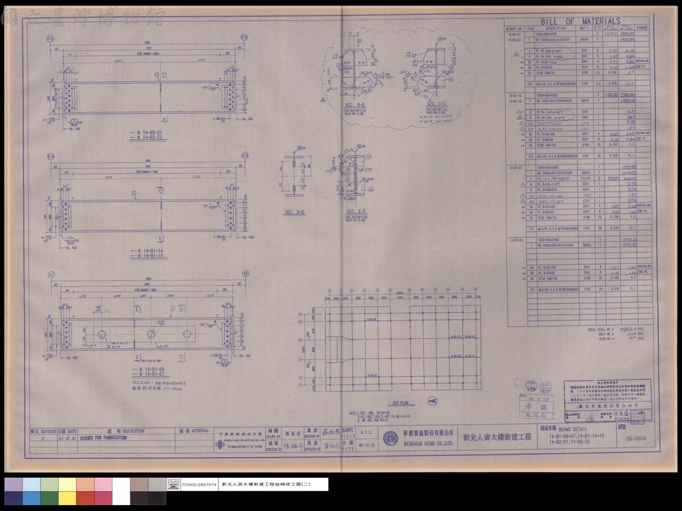Select the black color swatch at row end
The width and height of the screenshot is (682, 511).
pyautogui.click(x=157, y=498)
